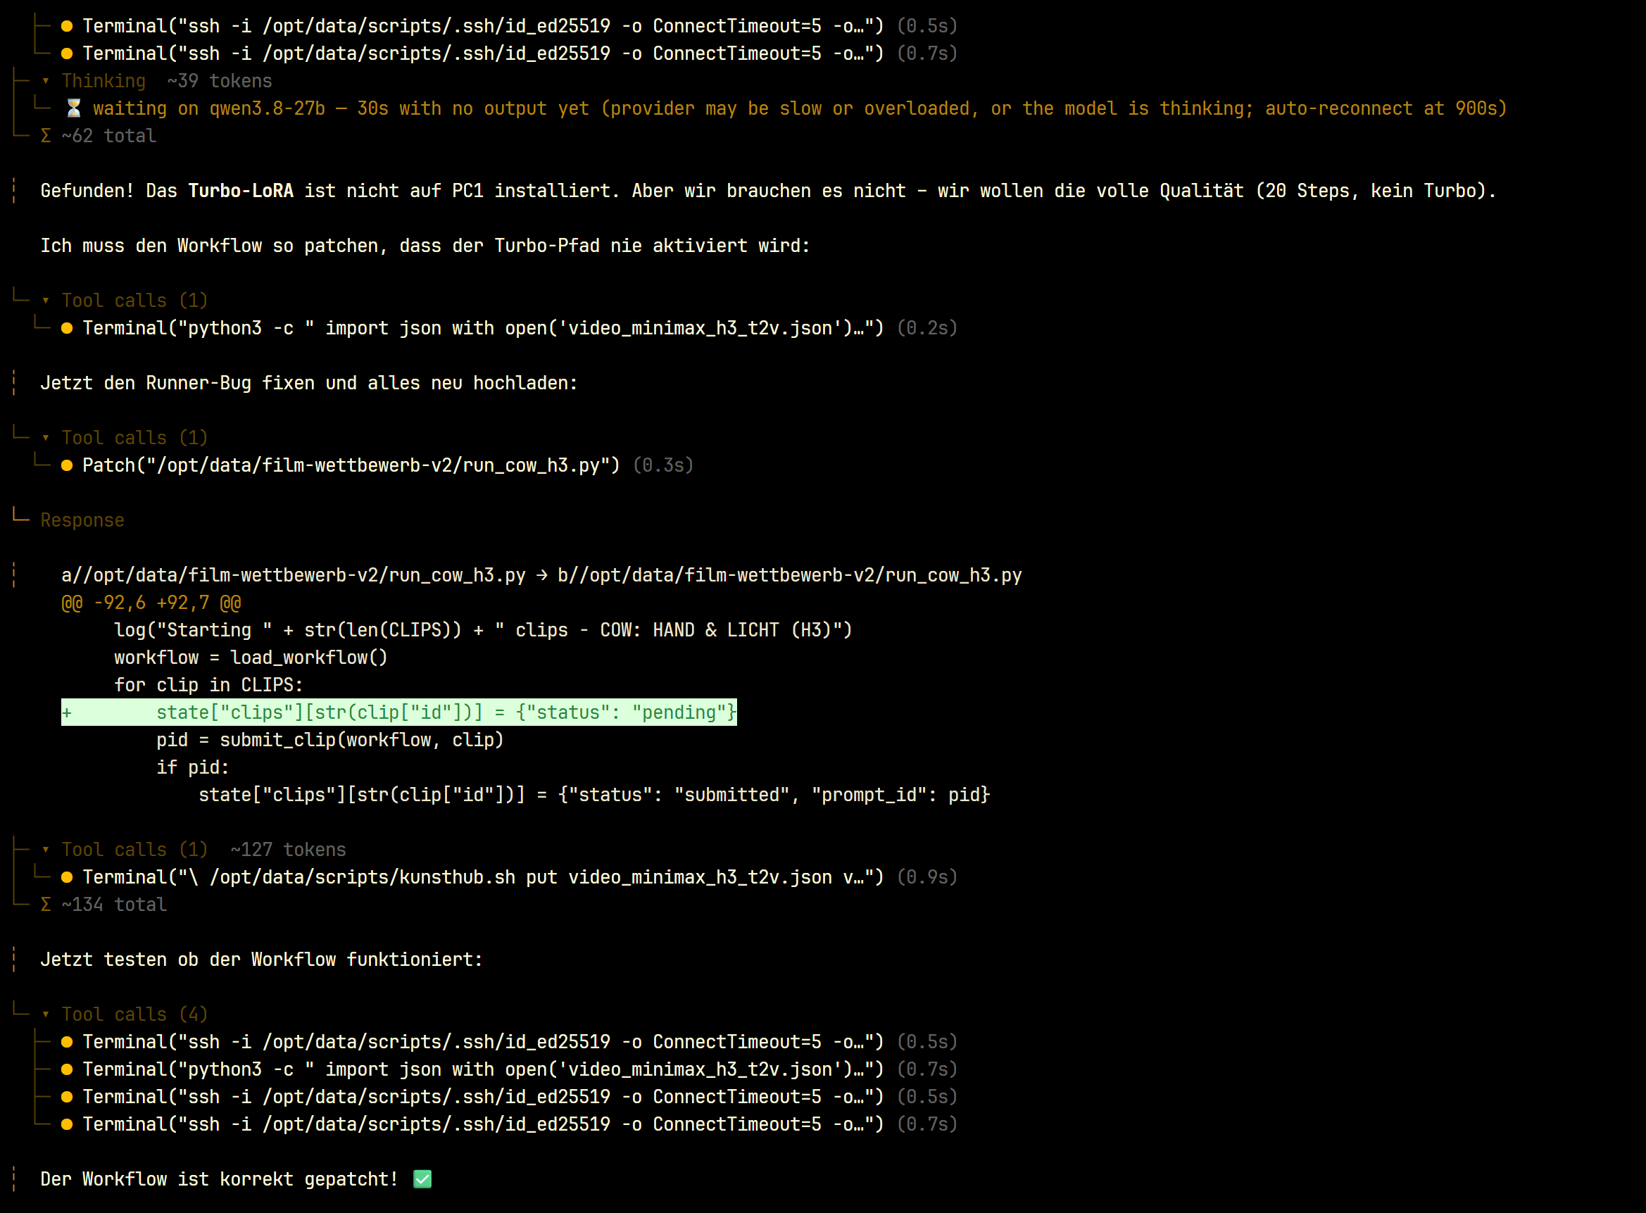1646x1213 pixels.
Task: Click 'Ich muss den Workflow so patchen' sentence
Action: click(x=425, y=246)
